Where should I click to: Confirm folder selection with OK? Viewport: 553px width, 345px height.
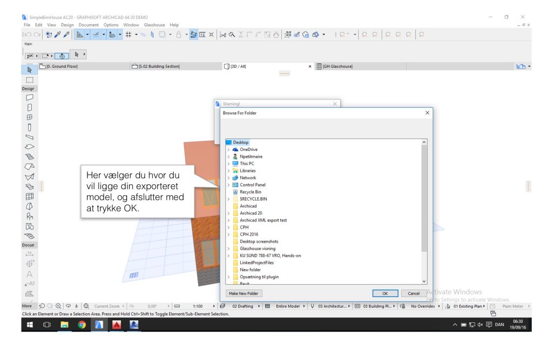[x=385, y=293]
